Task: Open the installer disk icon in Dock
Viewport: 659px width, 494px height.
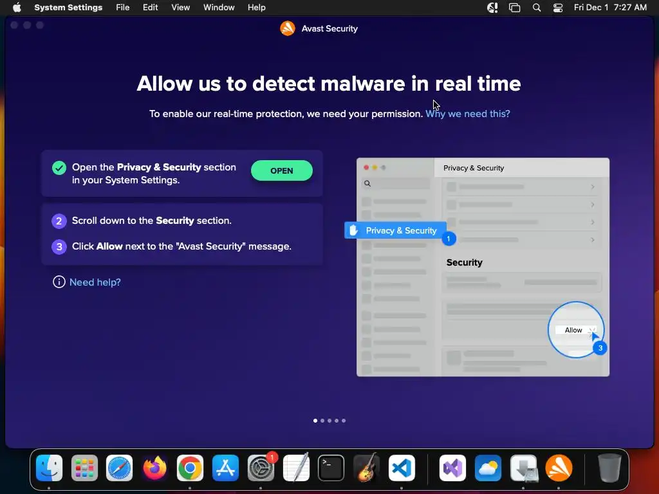Action: pos(523,468)
